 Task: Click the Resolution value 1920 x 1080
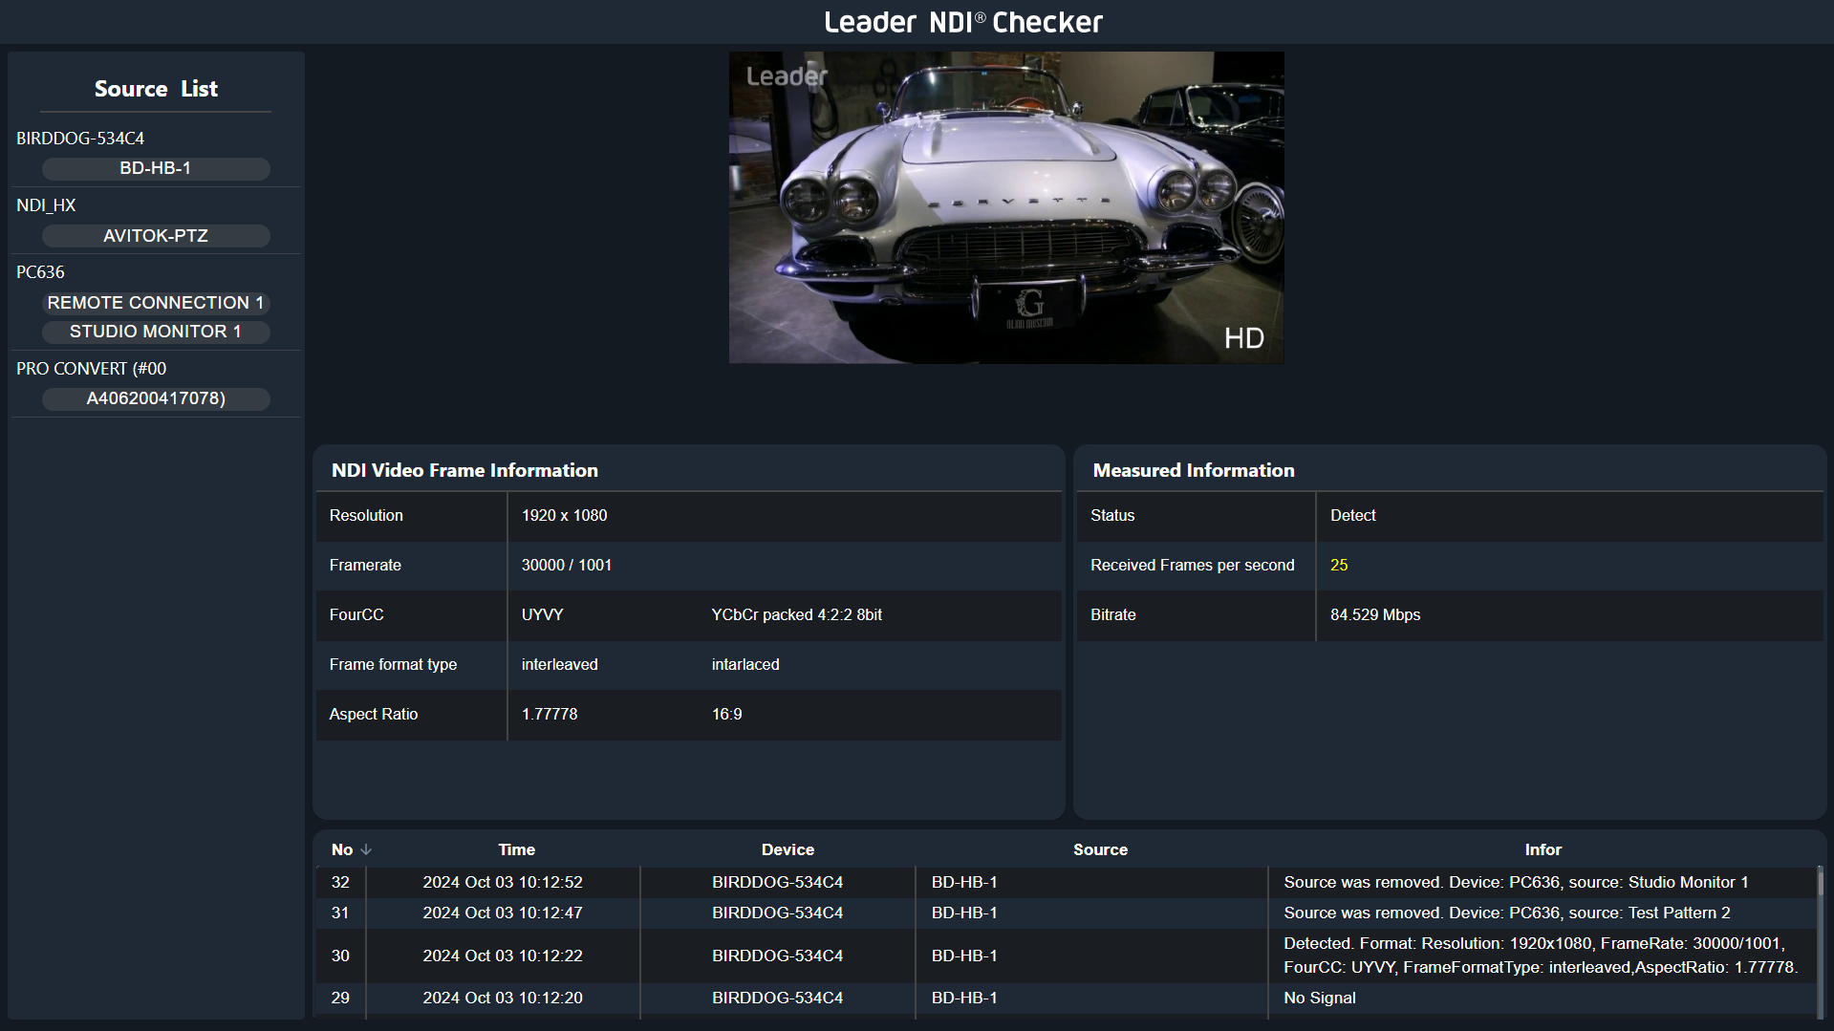[564, 515]
